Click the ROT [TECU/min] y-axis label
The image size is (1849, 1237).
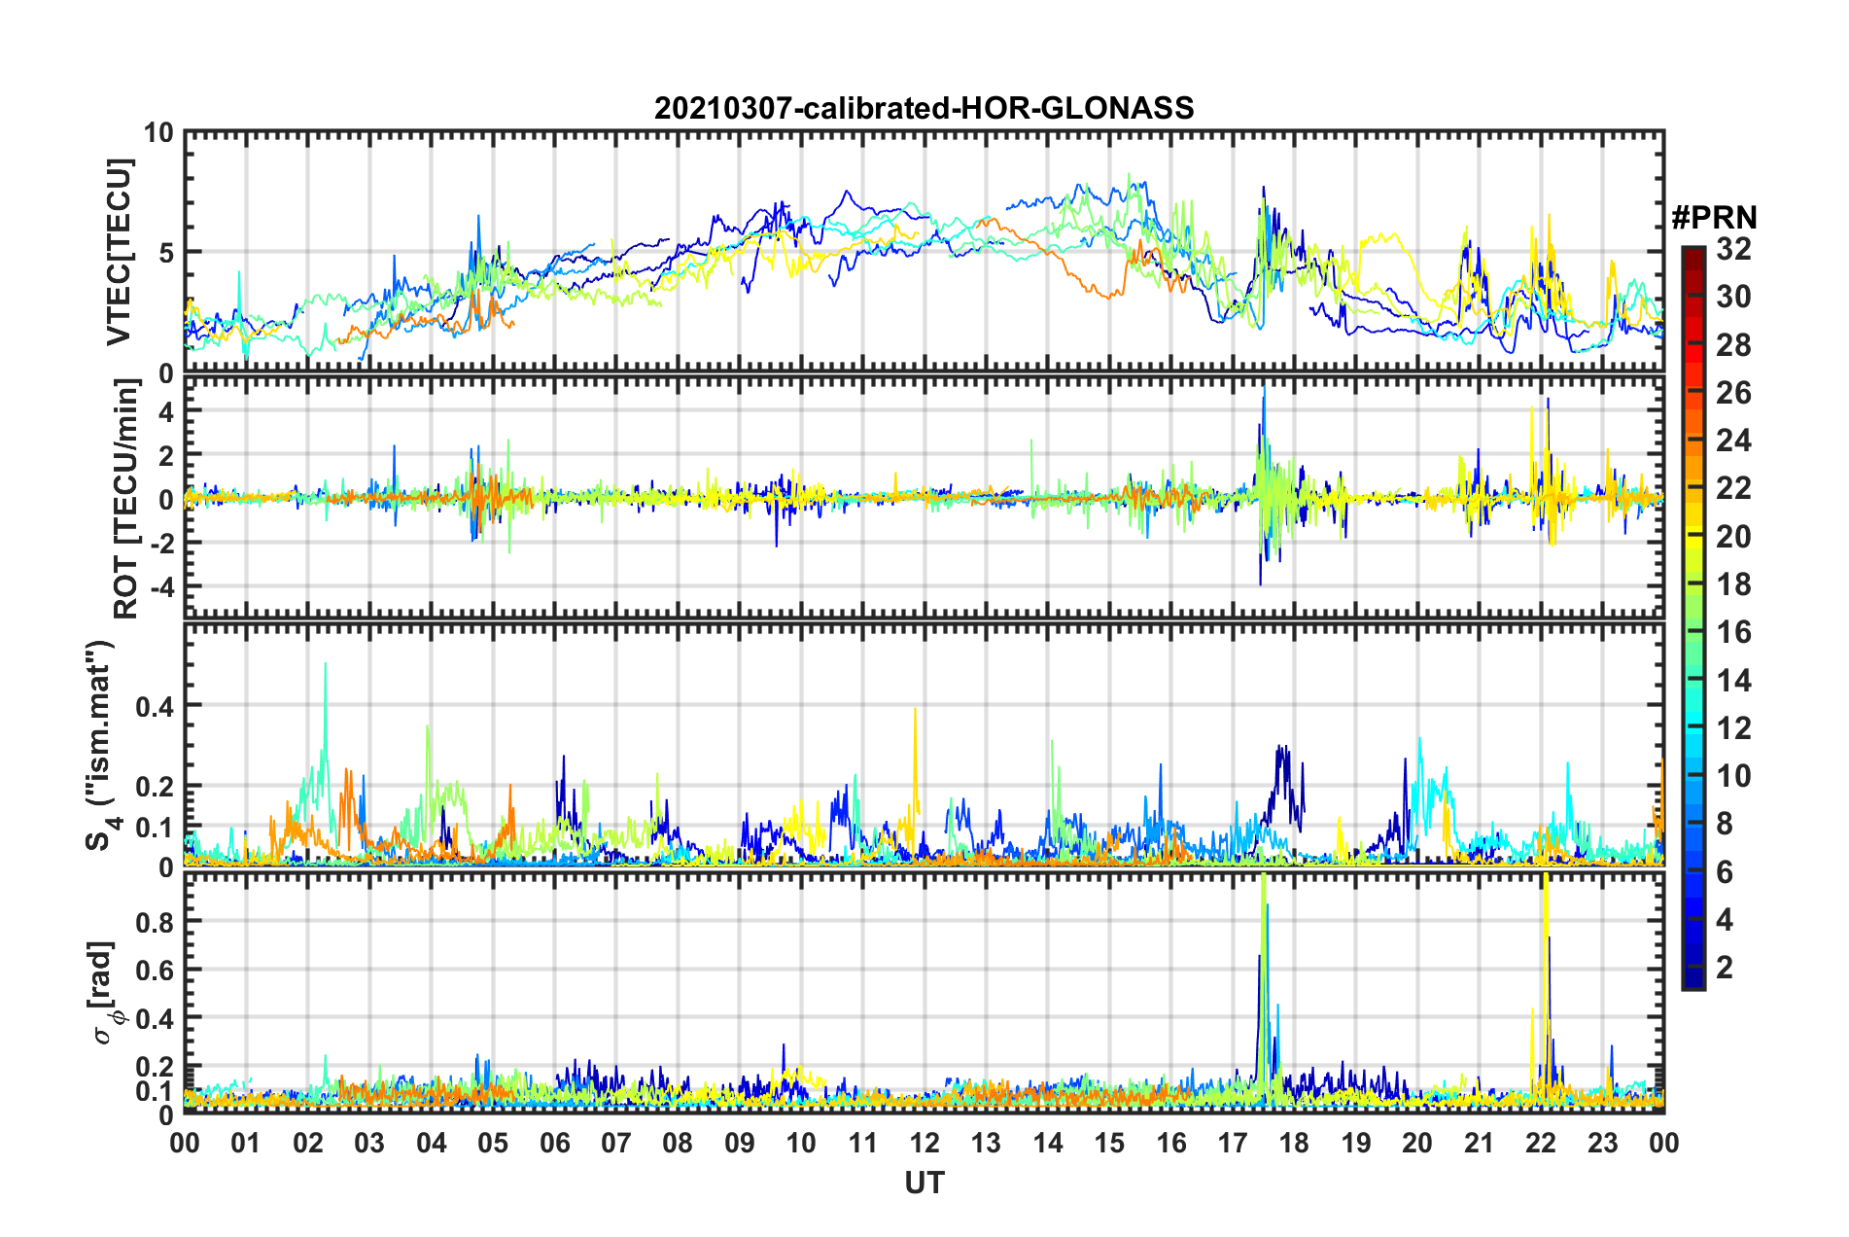(x=126, y=499)
